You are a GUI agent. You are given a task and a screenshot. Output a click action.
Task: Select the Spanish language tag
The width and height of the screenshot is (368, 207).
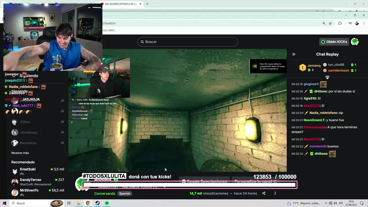(125, 193)
